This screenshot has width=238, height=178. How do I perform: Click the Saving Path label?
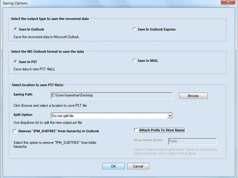[x=23, y=94]
